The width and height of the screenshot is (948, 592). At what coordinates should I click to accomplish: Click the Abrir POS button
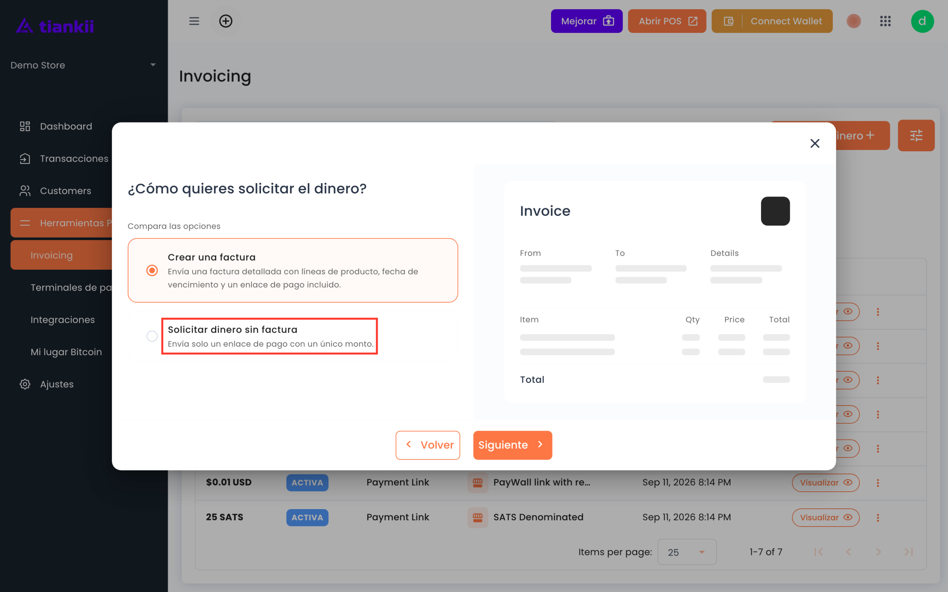(x=667, y=21)
